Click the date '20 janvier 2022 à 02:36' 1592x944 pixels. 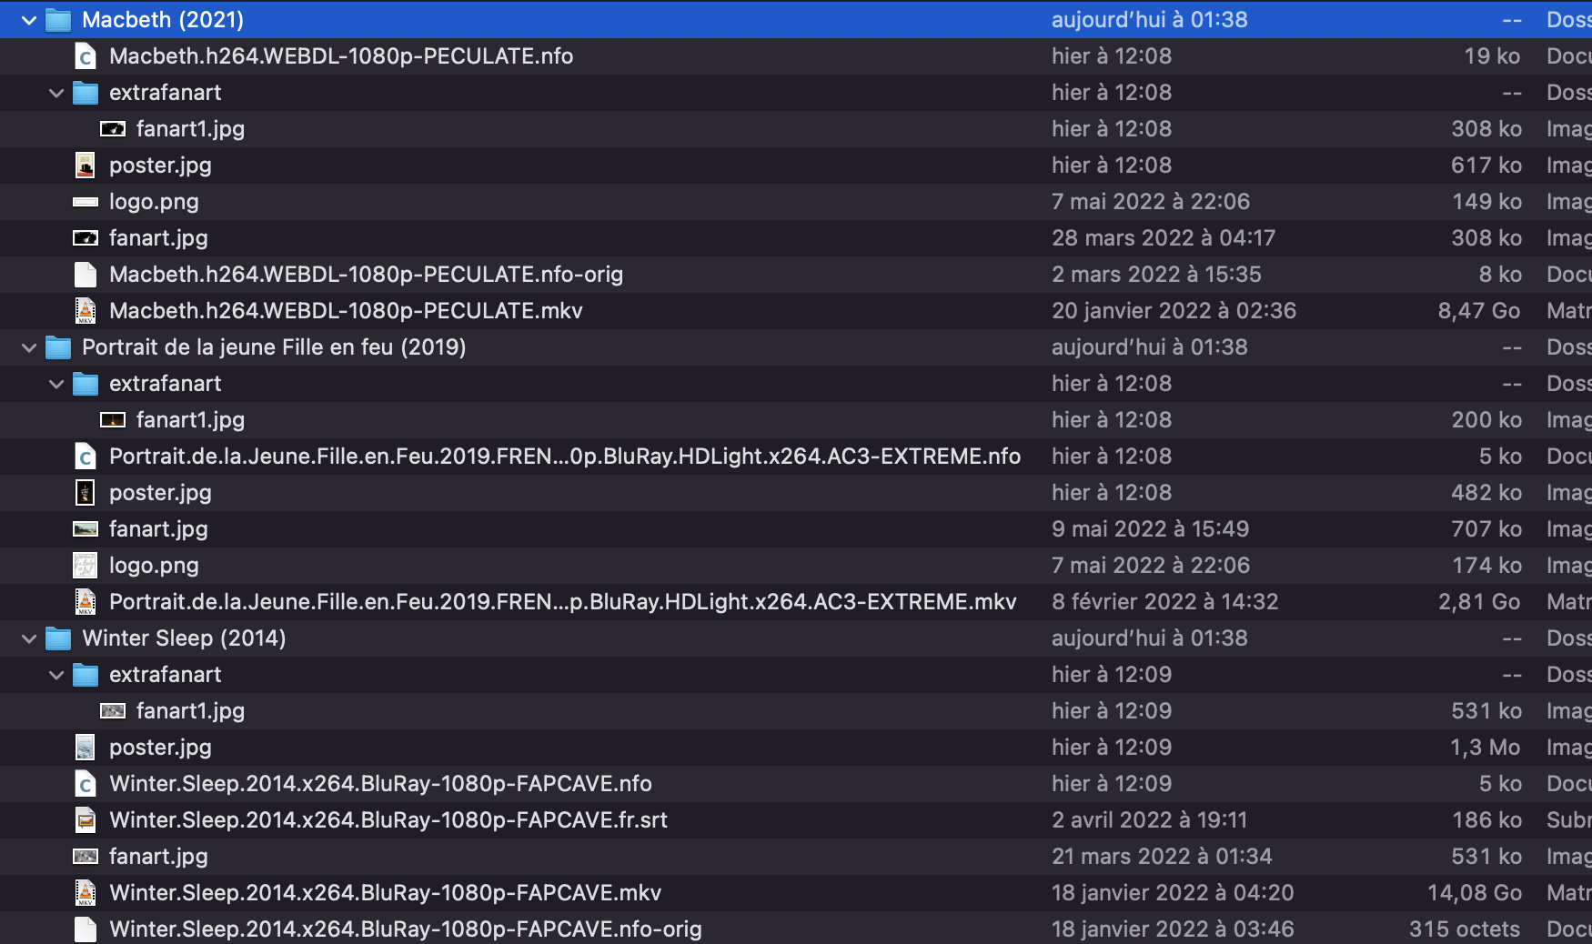pyautogui.click(x=1174, y=311)
